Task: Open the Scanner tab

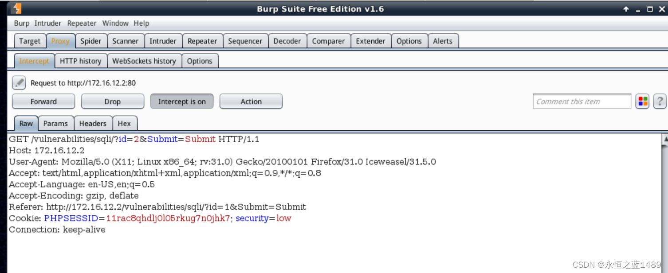Action: click(126, 41)
